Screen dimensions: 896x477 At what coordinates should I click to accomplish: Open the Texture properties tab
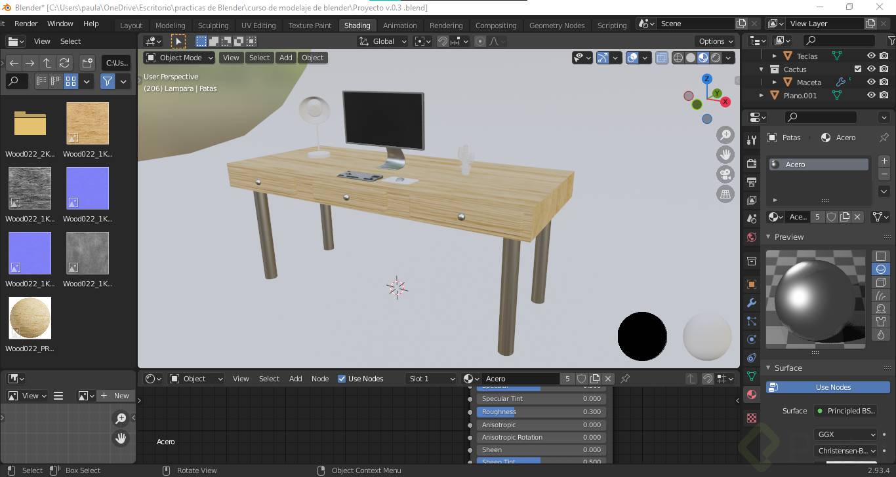pyautogui.click(x=752, y=418)
